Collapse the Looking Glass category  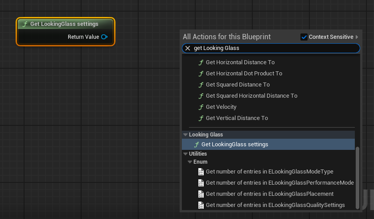185,135
